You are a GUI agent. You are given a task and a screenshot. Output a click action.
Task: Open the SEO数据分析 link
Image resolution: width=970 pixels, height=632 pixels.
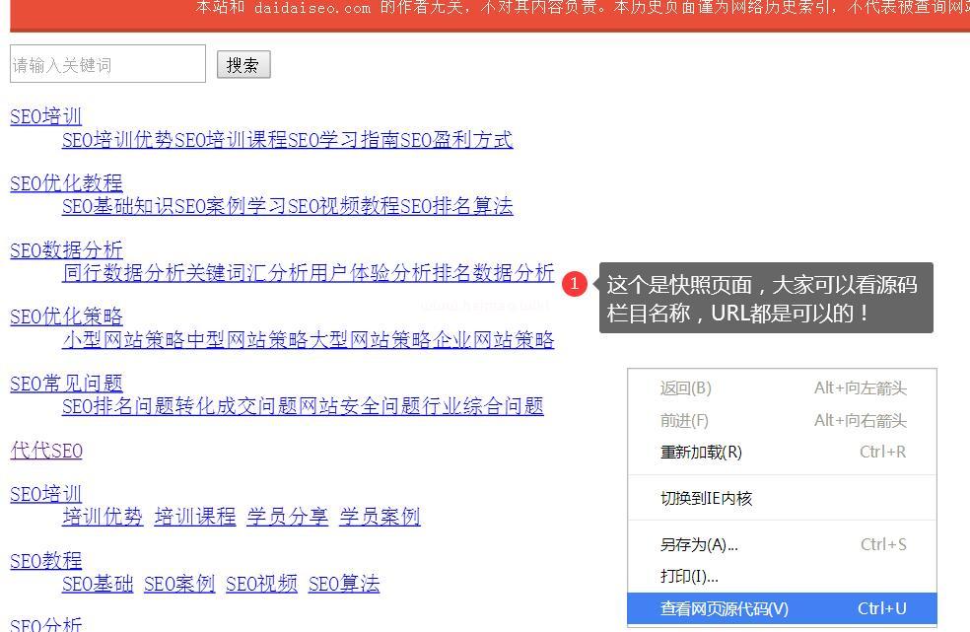point(66,249)
